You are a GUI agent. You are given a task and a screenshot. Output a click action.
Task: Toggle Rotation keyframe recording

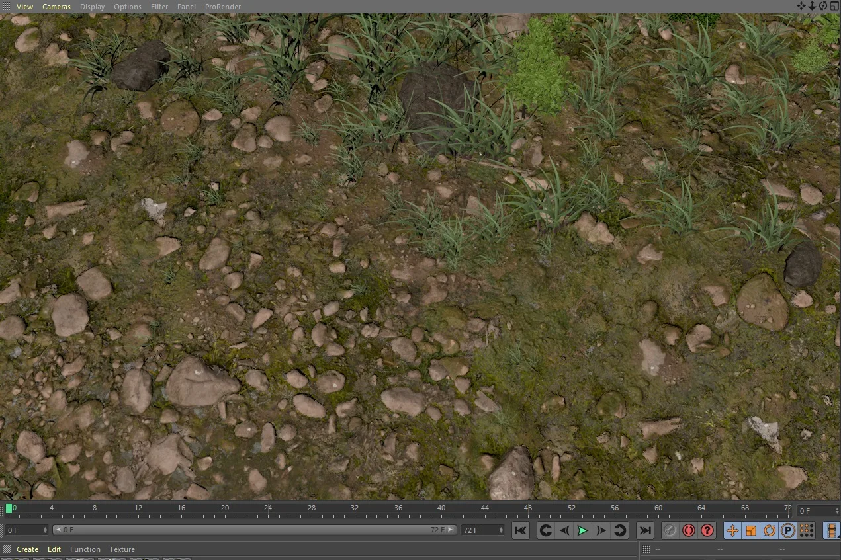[x=769, y=530]
